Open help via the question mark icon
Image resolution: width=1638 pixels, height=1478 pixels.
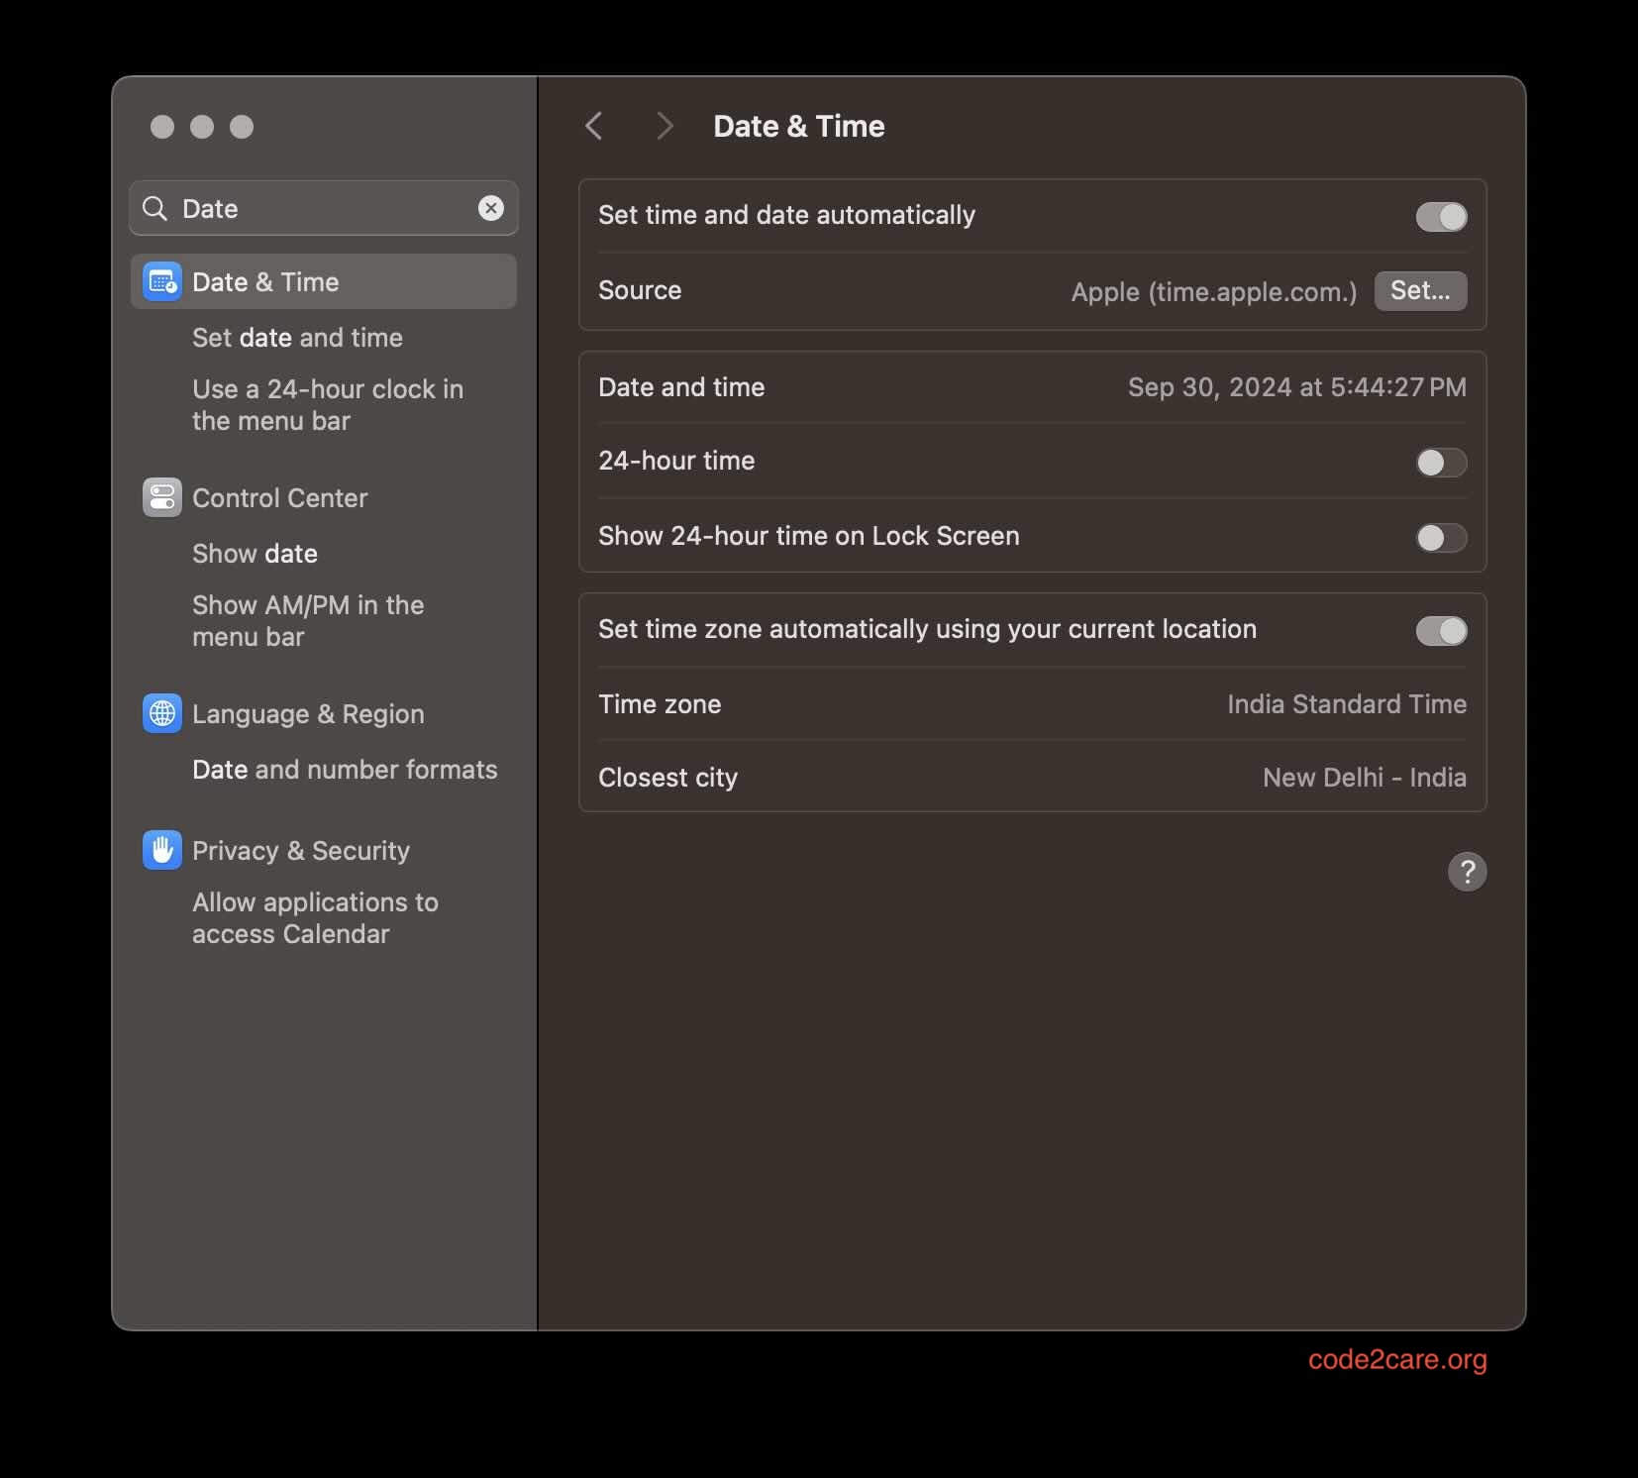click(1468, 872)
